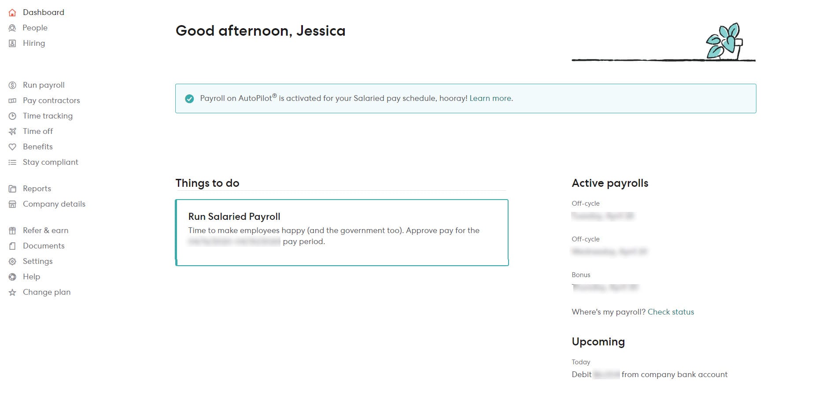
Task: Open Check status for payroll
Action: (x=670, y=311)
